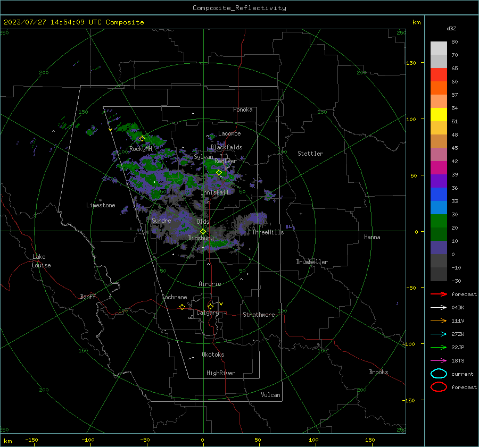Click the yellow diamond marker below RedDeer
Image resolution: width=479 pixels, height=447 pixels.
click(219, 173)
